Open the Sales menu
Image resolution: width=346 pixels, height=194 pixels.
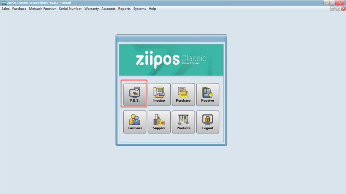point(5,9)
